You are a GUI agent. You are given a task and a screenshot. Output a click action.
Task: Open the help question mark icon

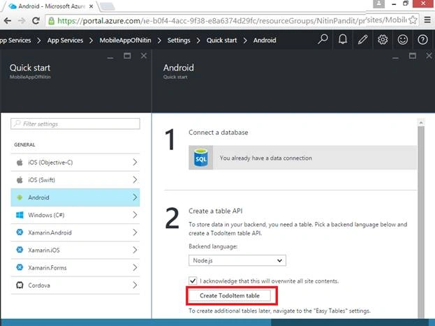pos(422,40)
